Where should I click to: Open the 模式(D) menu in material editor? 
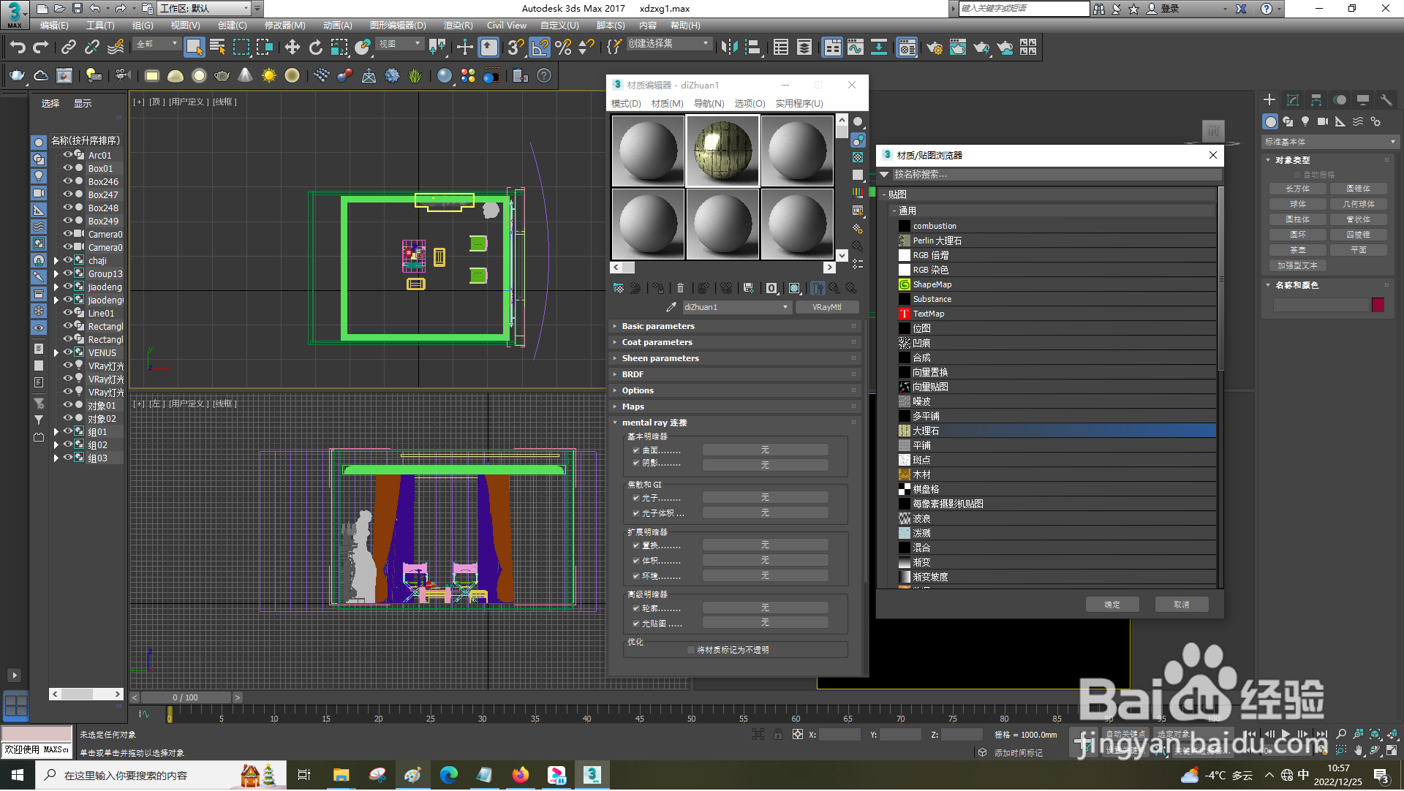pos(624,103)
